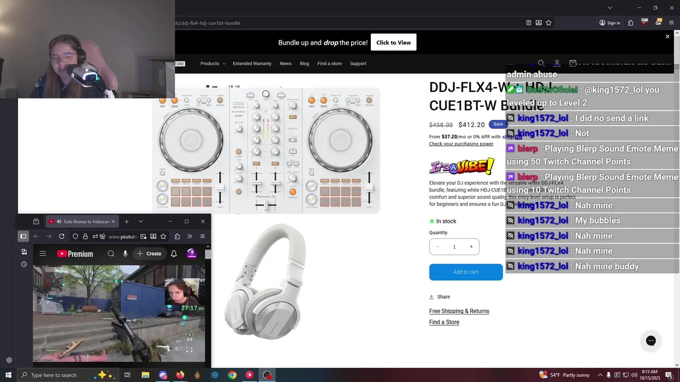This screenshot has width=680, height=382.
Task: Open the Extended Warranty nav item
Action: coord(252,64)
